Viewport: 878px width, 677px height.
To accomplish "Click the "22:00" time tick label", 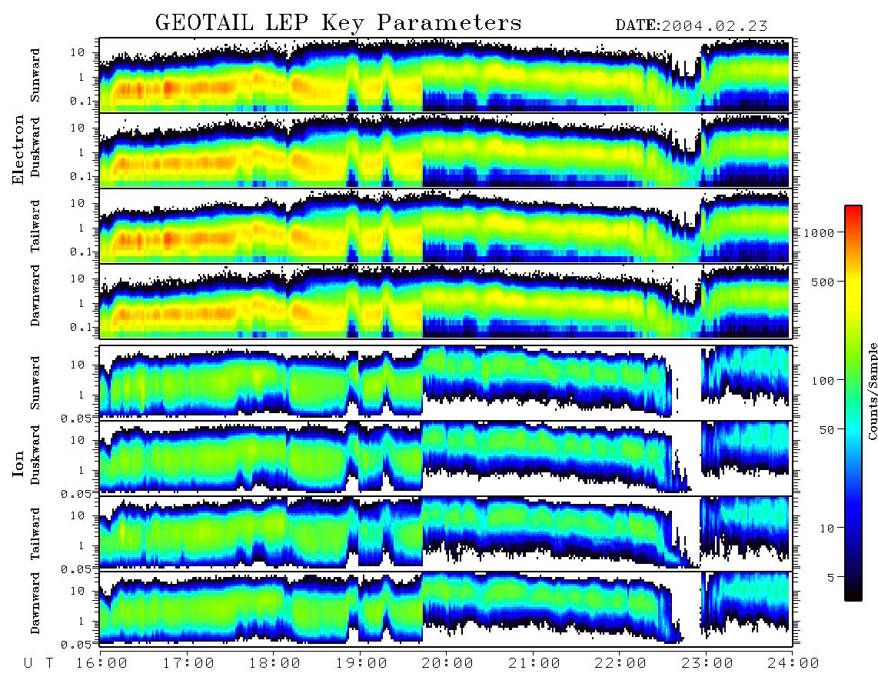I will click(620, 663).
